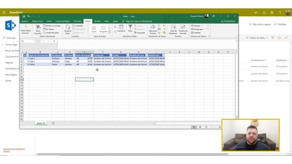Viewport: 292px width, 164px height.
Task: Open the Vendedor column filter dropdown
Action: click(63, 55)
